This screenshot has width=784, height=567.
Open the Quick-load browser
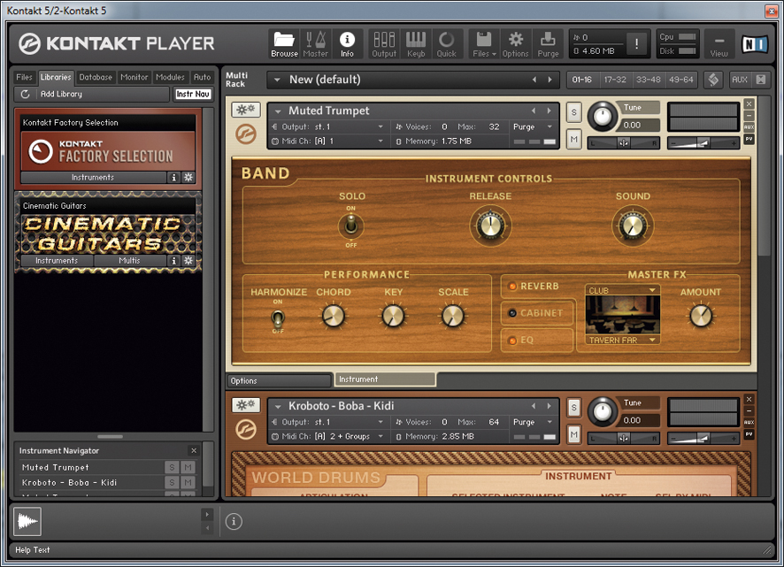(446, 44)
